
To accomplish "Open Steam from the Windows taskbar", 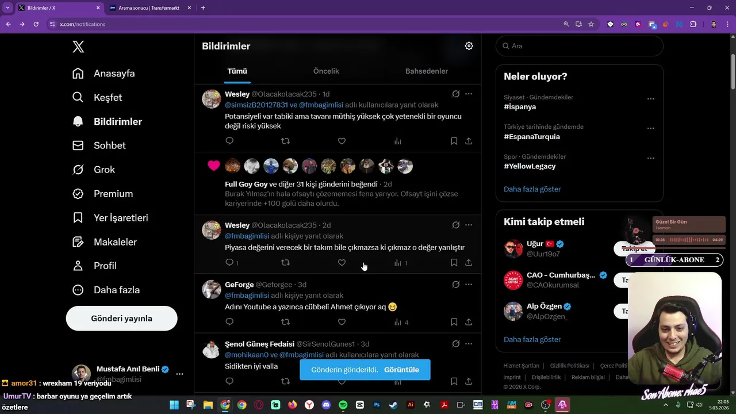I will [393, 405].
